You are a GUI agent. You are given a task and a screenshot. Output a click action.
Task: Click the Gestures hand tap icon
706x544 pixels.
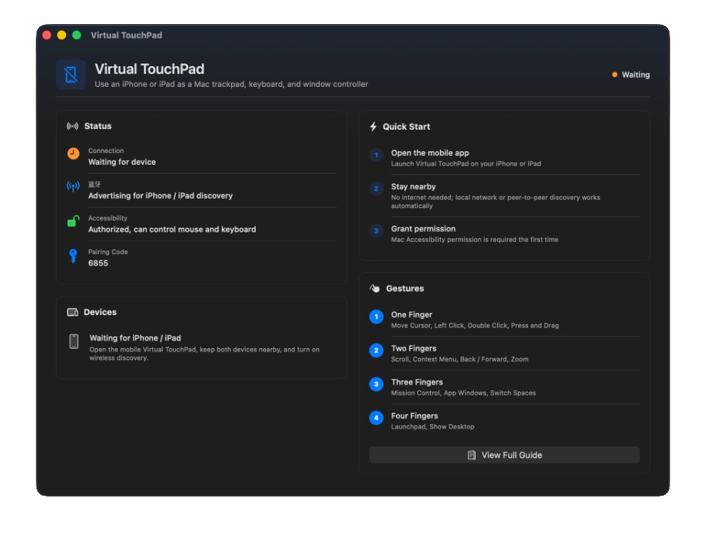point(374,288)
